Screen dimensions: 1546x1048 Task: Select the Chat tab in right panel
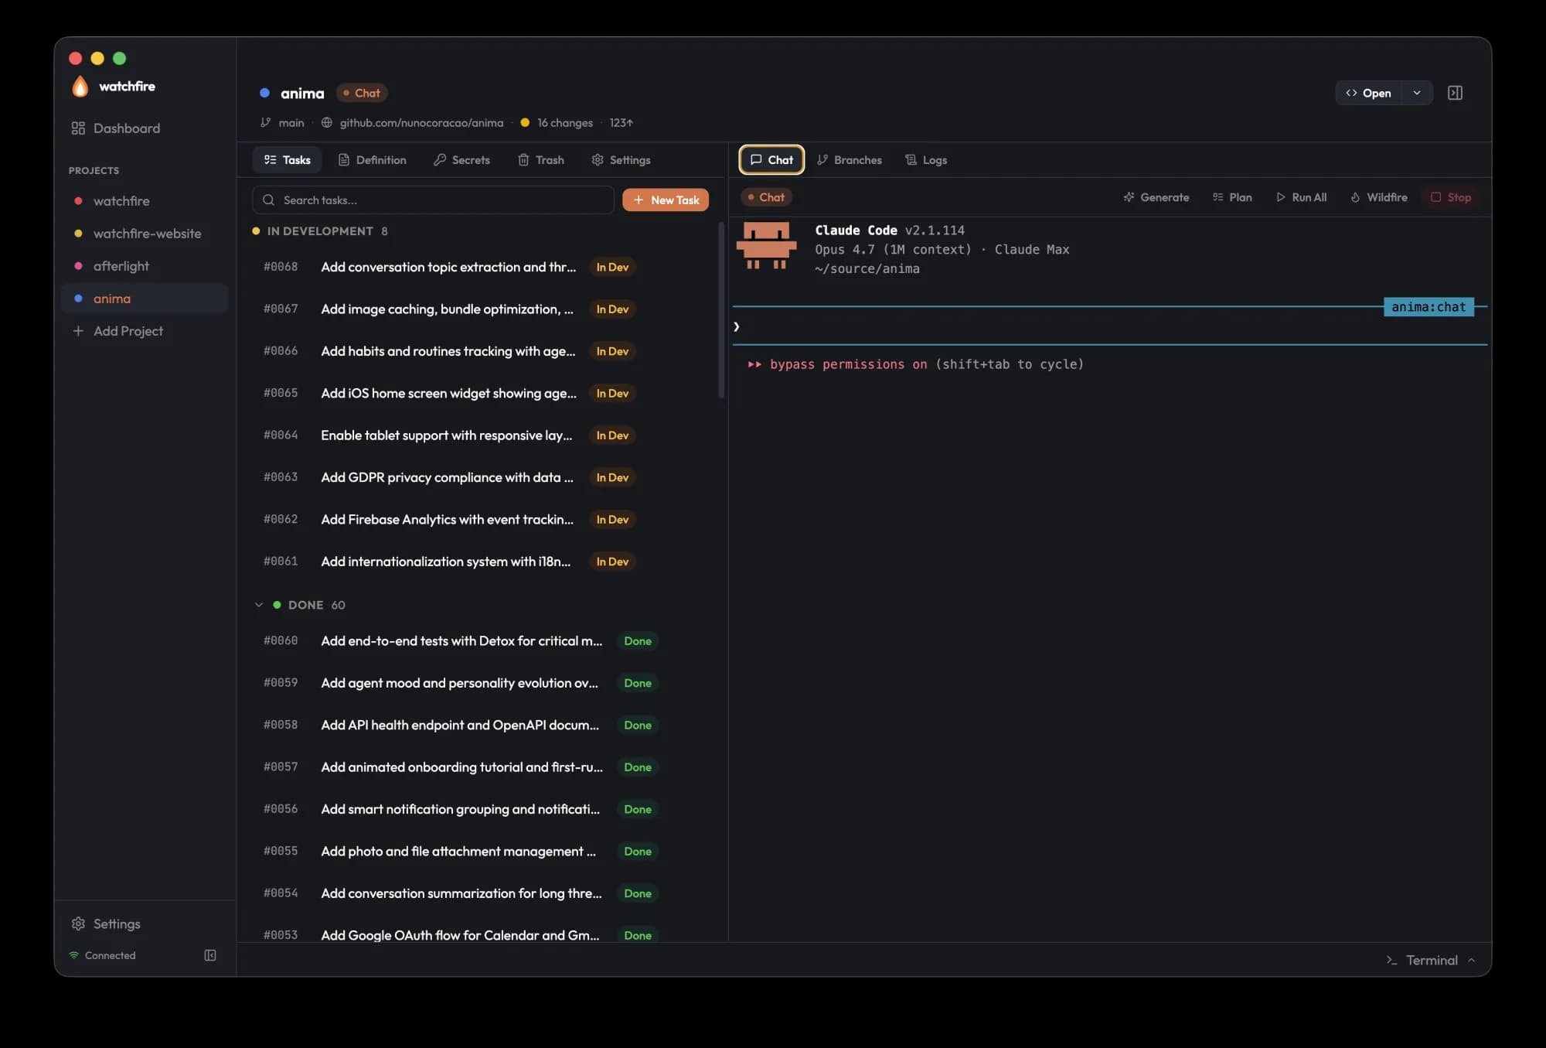tap(771, 159)
